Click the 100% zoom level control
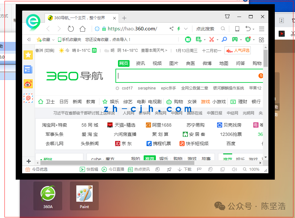The width and height of the screenshot is (295, 218). point(251,169)
